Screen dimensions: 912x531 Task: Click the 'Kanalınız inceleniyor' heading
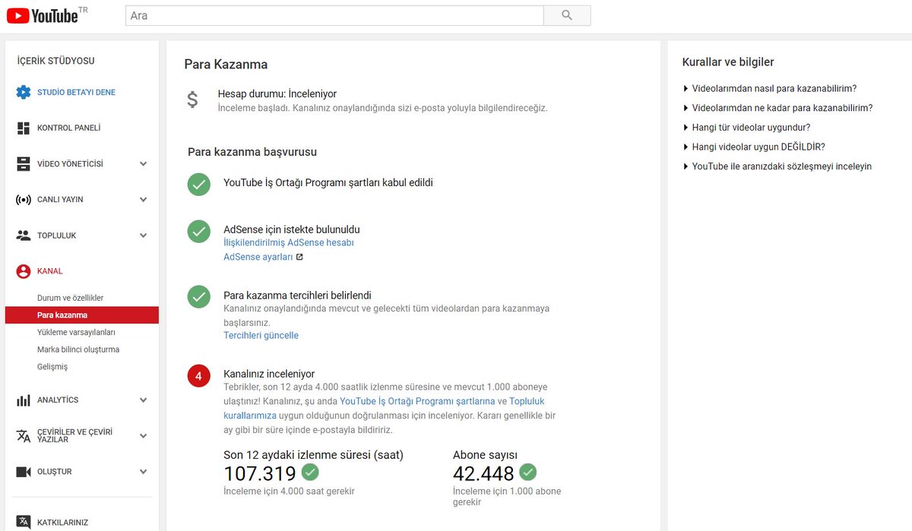coord(269,375)
